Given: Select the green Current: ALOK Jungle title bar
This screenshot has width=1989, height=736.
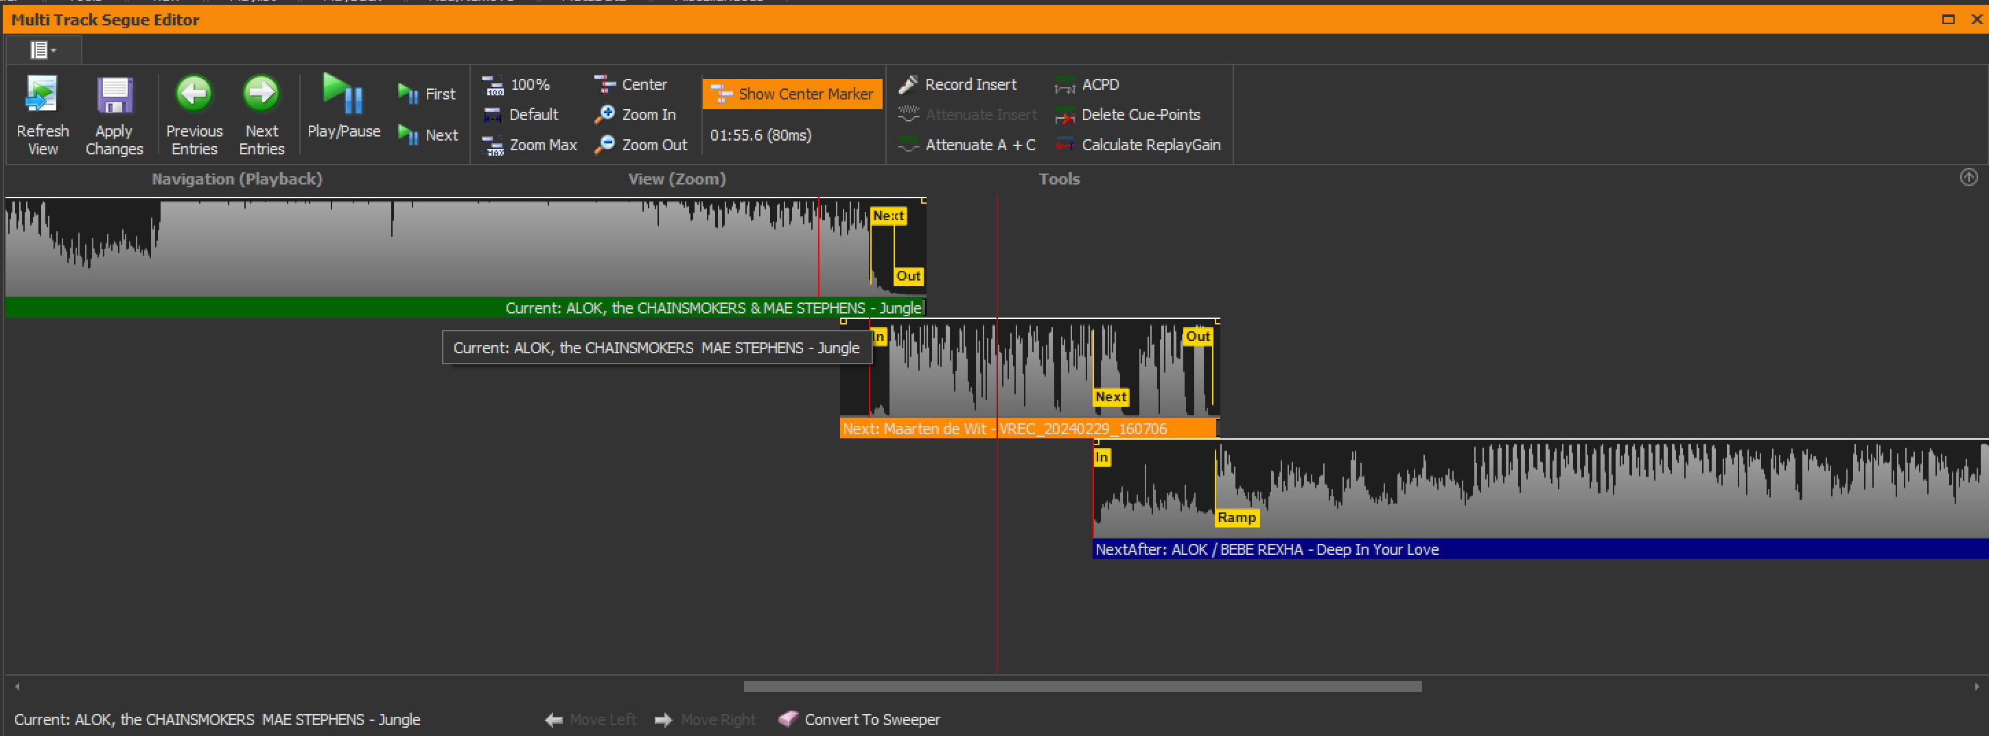Looking at the screenshot, I should point(465,308).
